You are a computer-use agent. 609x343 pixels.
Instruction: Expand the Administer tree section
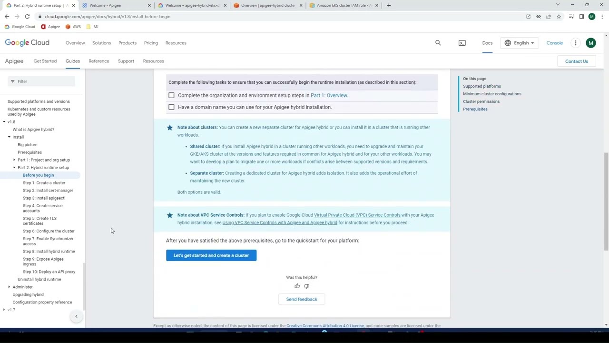click(9, 287)
